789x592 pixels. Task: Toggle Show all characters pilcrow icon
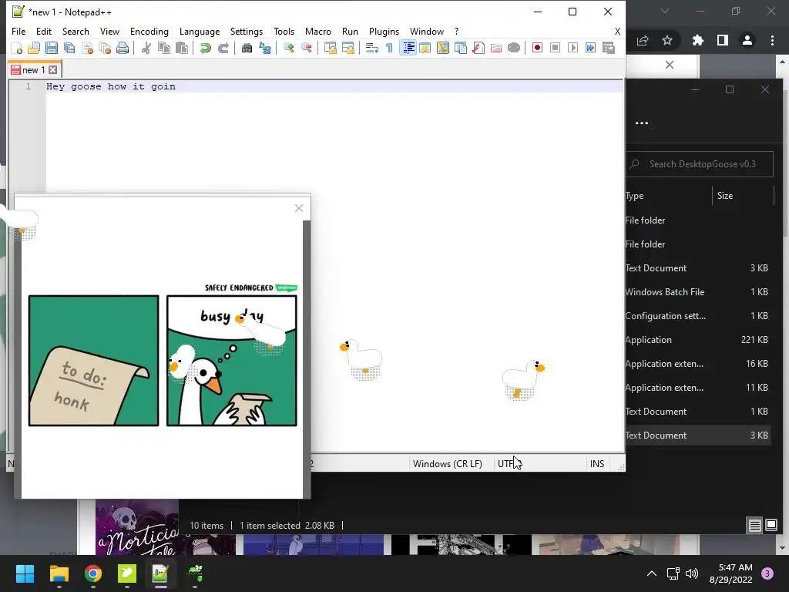click(389, 48)
